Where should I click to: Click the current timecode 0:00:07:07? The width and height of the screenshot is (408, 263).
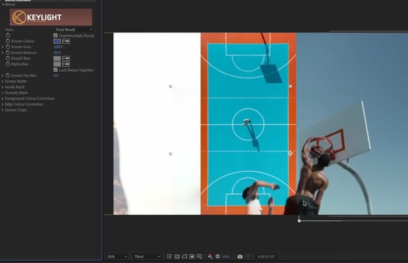coord(266,257)
